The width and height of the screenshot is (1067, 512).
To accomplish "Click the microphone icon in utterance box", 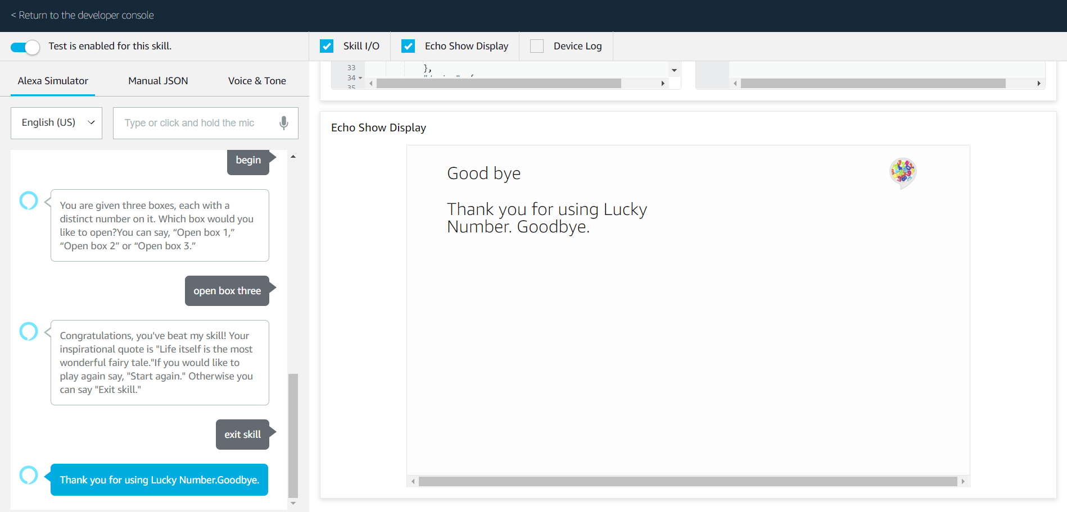I will point(284,123).
